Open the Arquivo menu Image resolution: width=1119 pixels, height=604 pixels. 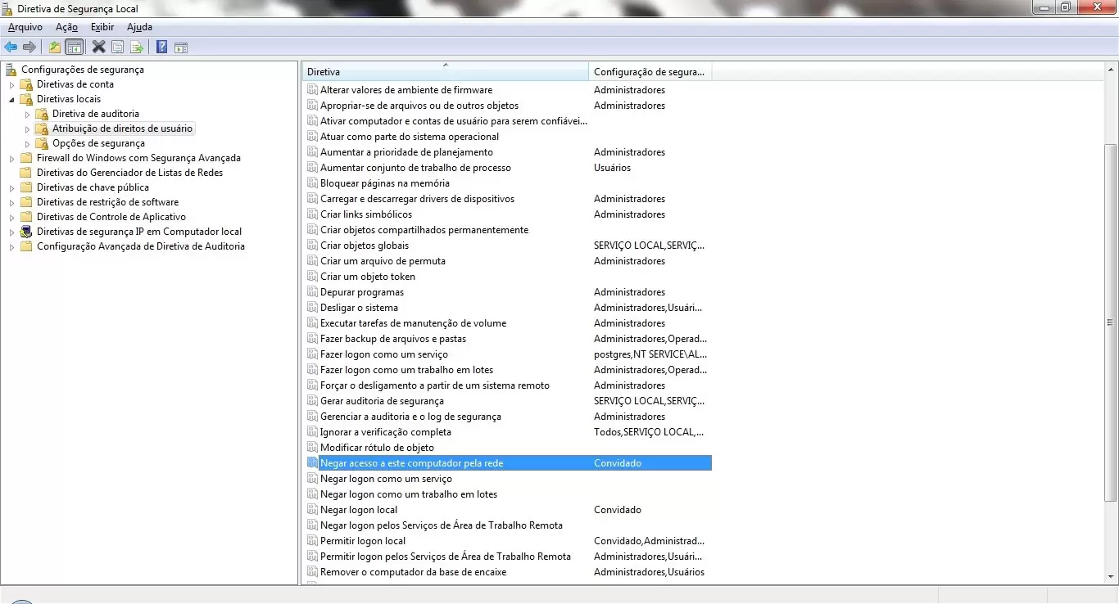click(x=25, y=27)
